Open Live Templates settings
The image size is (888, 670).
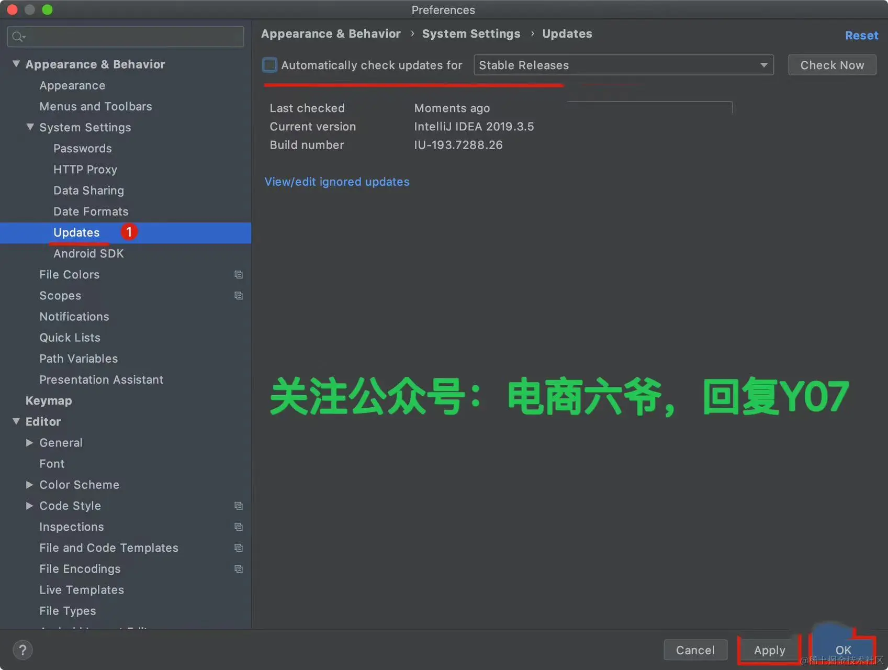coord(82,590)
